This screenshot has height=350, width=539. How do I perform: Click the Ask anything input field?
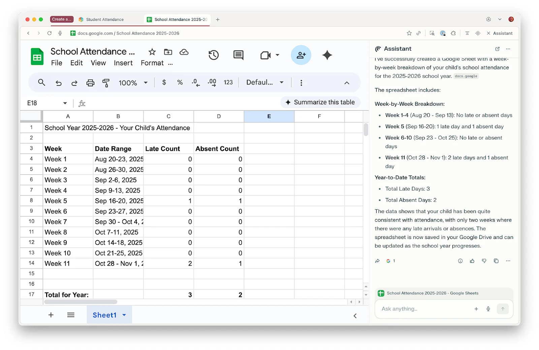[424, 309]
